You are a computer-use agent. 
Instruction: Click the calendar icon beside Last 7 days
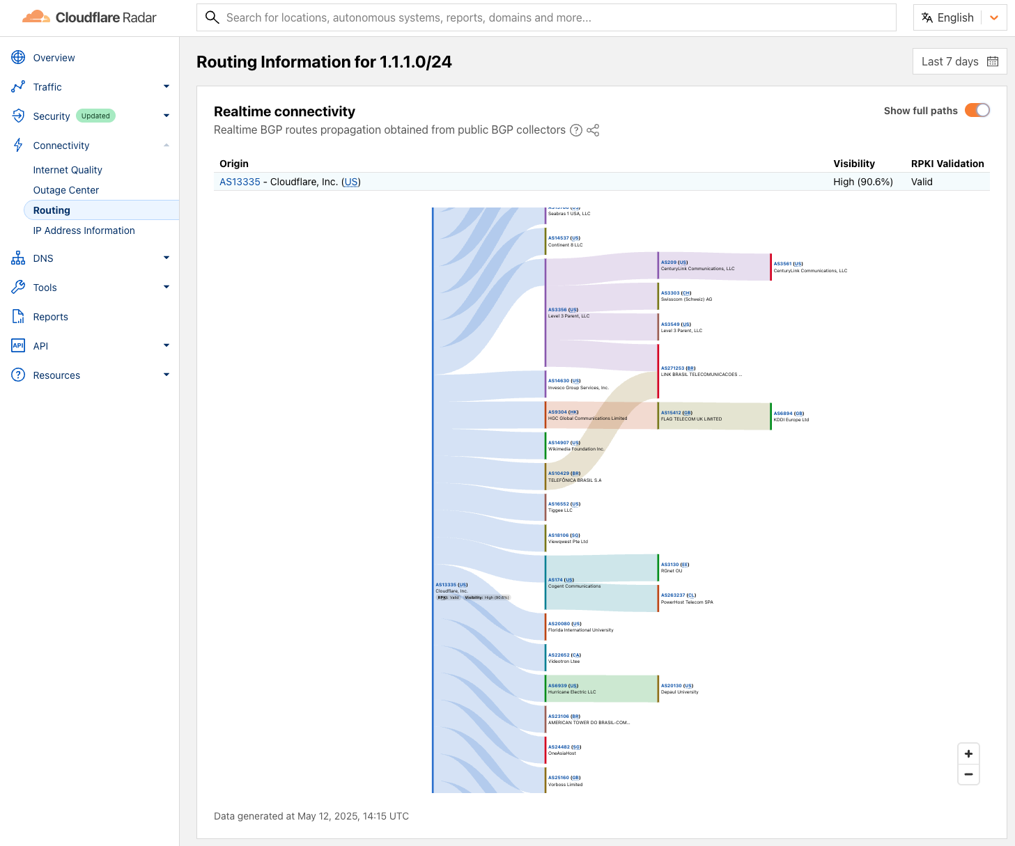993,61
